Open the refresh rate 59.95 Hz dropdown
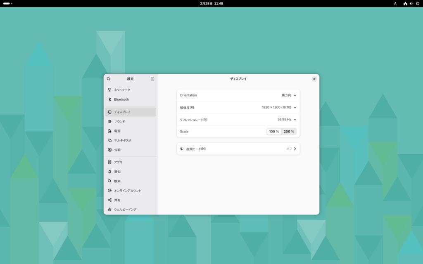423x264 pixels. point(287,120)
